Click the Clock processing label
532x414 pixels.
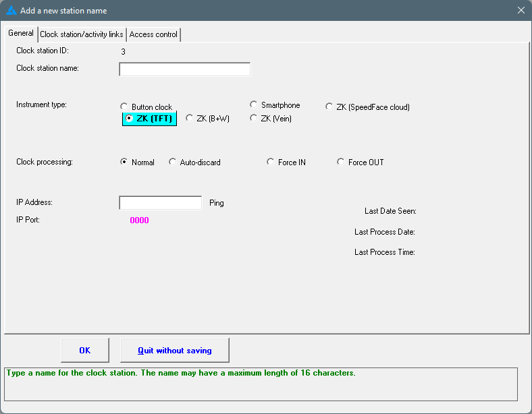coord(45,162)
